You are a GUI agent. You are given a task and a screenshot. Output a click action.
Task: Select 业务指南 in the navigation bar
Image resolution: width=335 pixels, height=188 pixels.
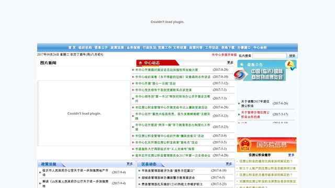[x=133, y=48]
